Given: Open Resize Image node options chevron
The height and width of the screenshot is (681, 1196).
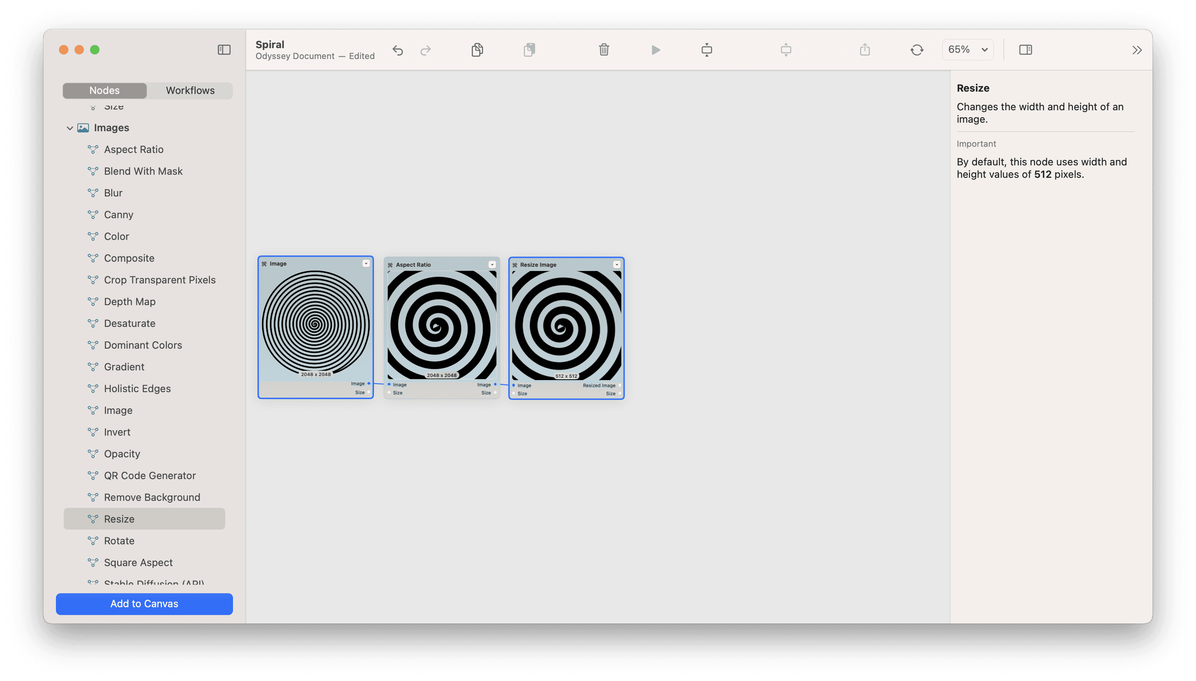Looking at the screenshot, I should pos(617,265).
